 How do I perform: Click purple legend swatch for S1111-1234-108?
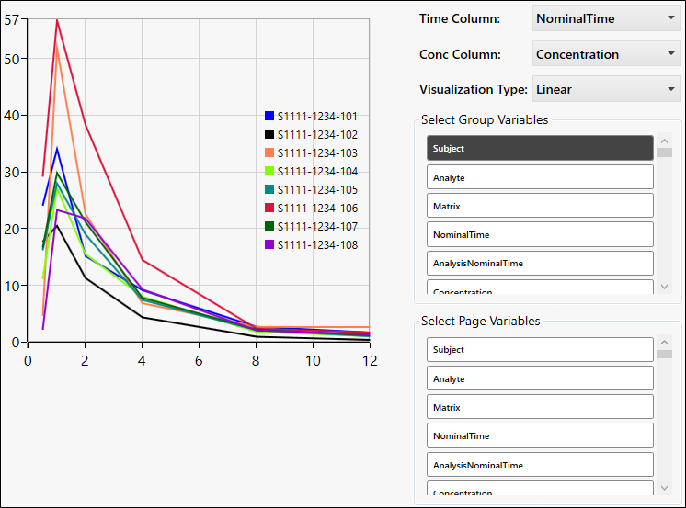269,244
